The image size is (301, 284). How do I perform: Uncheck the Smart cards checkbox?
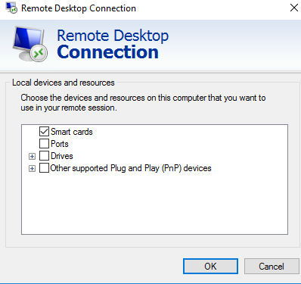44,132
